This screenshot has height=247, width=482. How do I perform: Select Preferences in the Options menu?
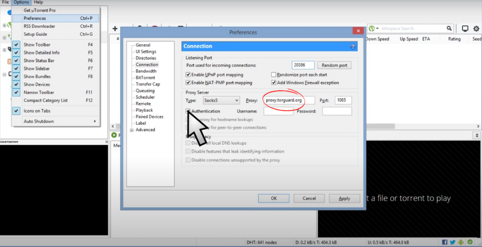(x=56, y=18)
